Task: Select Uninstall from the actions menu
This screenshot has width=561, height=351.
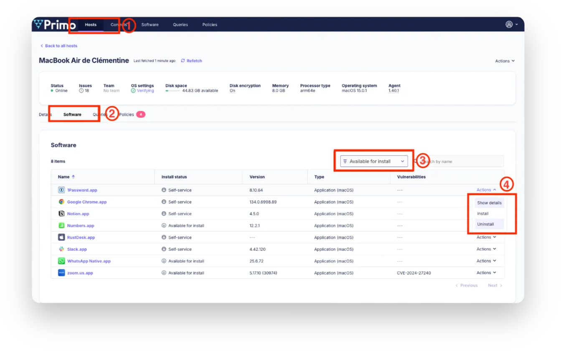Action: [485, 224]
